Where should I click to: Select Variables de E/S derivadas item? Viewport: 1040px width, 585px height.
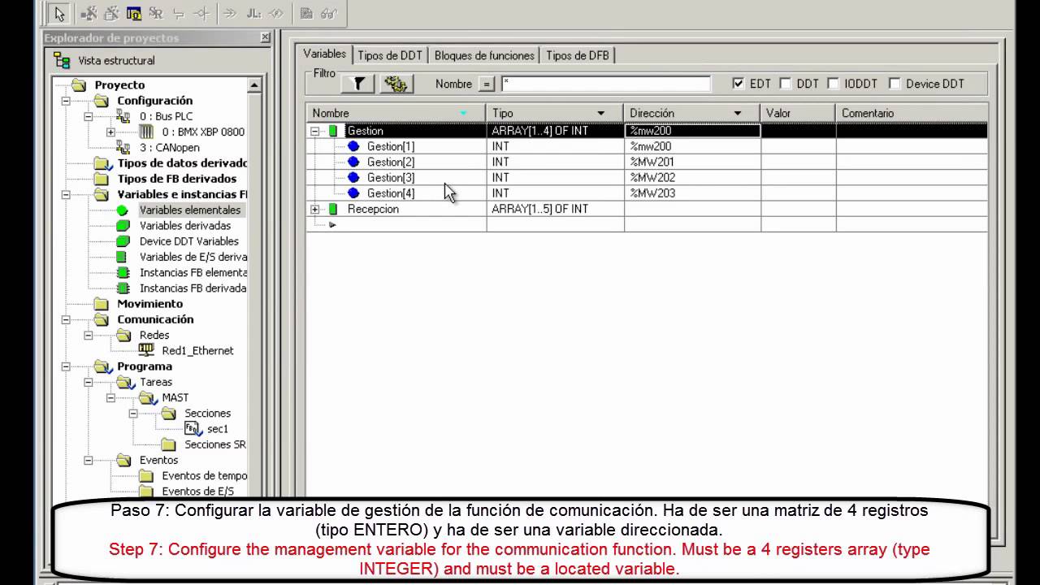click(193, 257)
